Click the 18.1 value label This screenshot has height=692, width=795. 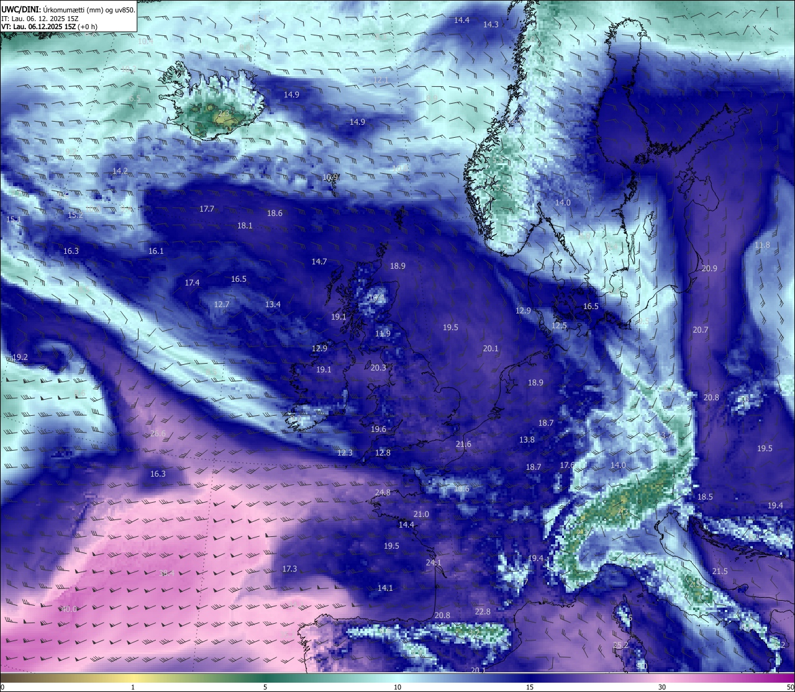pyautogui.click(x=245, y=225)
